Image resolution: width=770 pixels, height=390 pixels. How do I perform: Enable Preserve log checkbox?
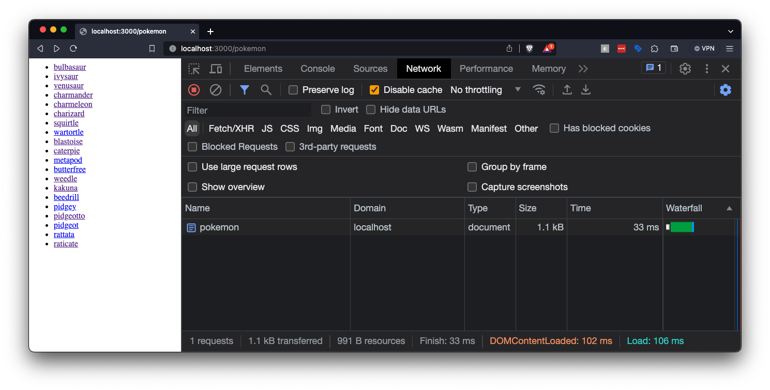coord(293,90)
